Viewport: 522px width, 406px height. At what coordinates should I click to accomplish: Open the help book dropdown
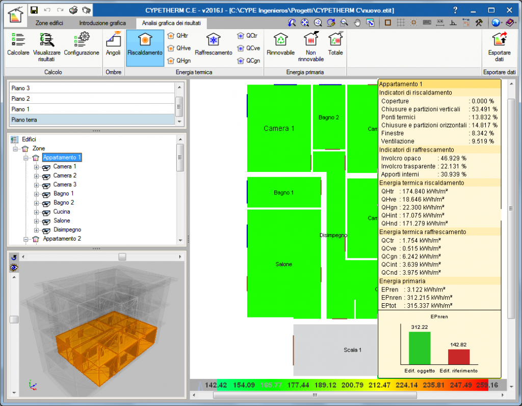pos(511,22)
